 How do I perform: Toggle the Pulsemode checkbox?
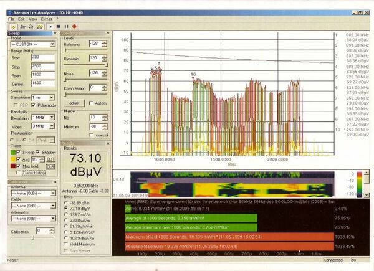(33, 105)
